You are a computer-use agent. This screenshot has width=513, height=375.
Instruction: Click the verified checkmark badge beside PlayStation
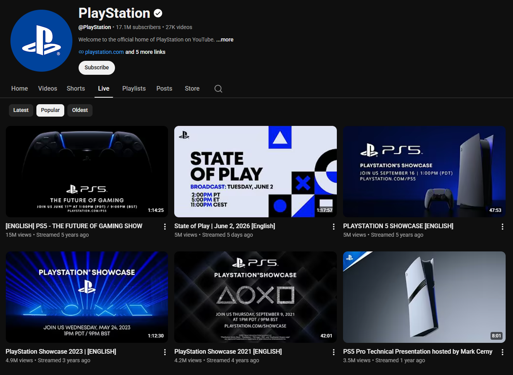point(158,13)
